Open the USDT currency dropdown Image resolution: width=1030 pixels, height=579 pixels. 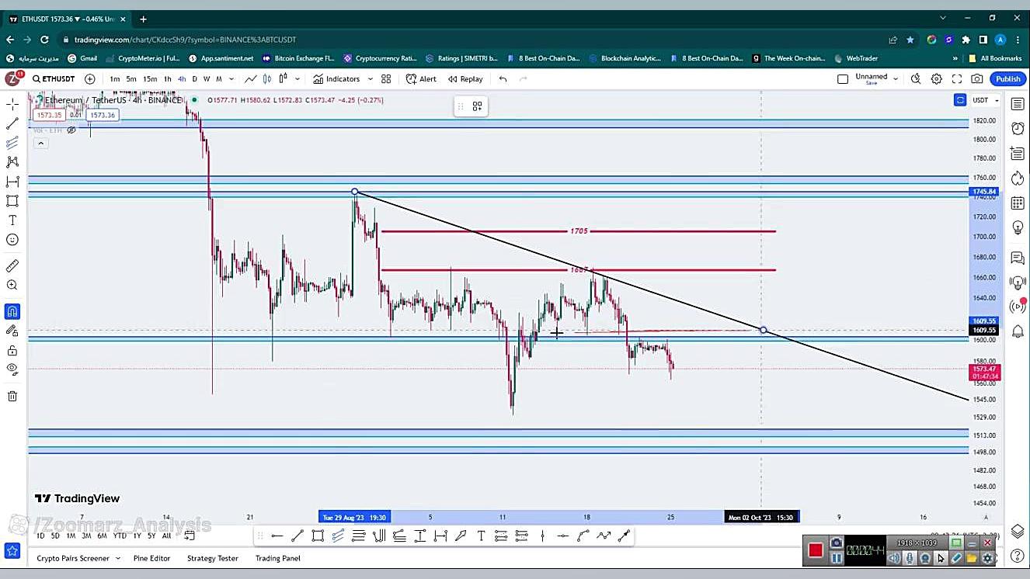click(x=986, y=100)
